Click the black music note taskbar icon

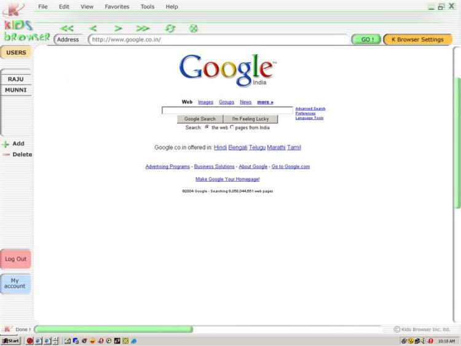[x=117, y=340]
